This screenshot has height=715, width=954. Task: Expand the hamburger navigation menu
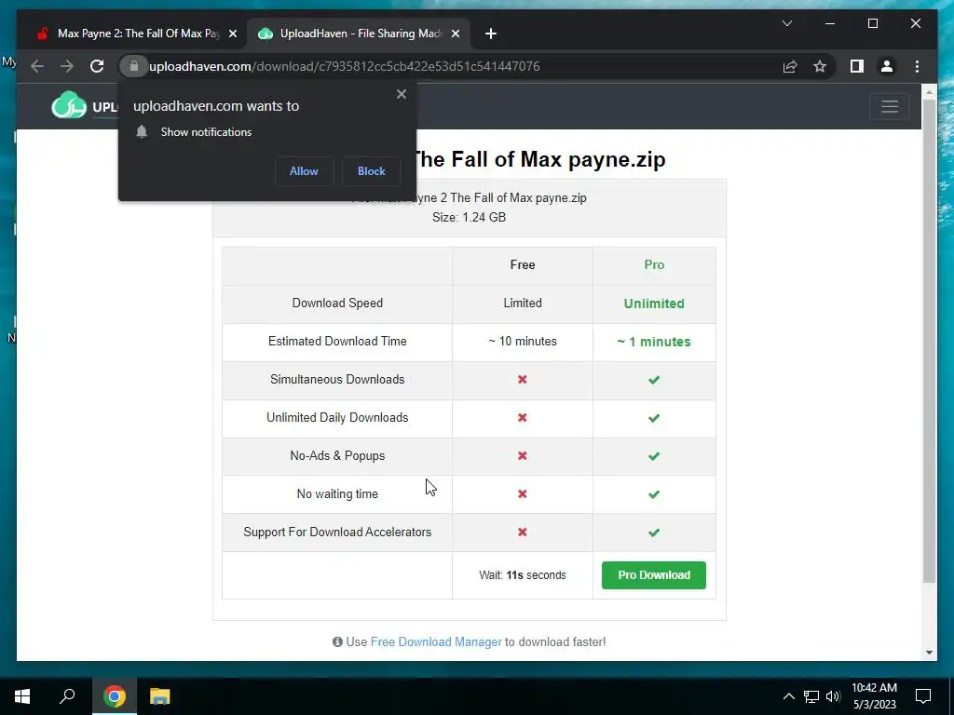(890, 106)
